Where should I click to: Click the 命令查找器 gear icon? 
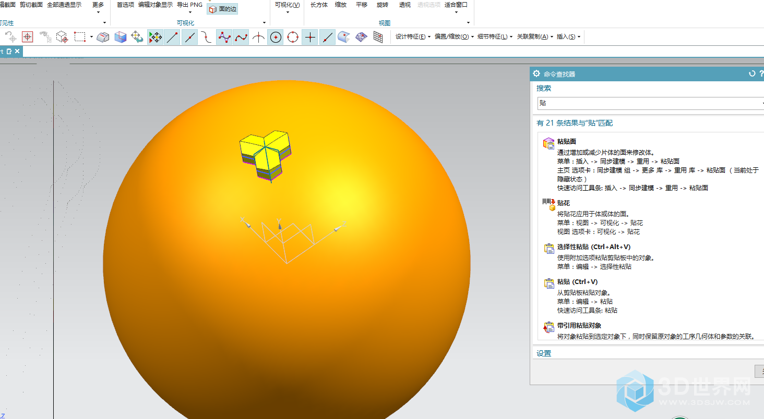click(536, 74)
